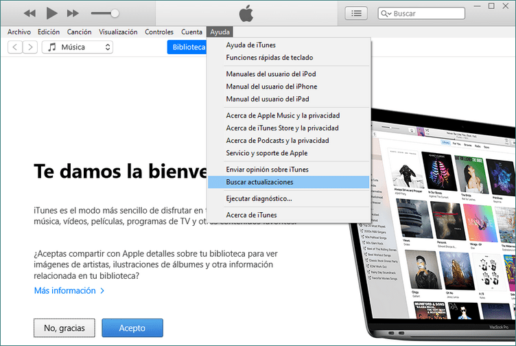Image resolution: width=516 pixels, height=346 pixels.
Task: Go forward with the right arrow button
Action: pos(30,47)
